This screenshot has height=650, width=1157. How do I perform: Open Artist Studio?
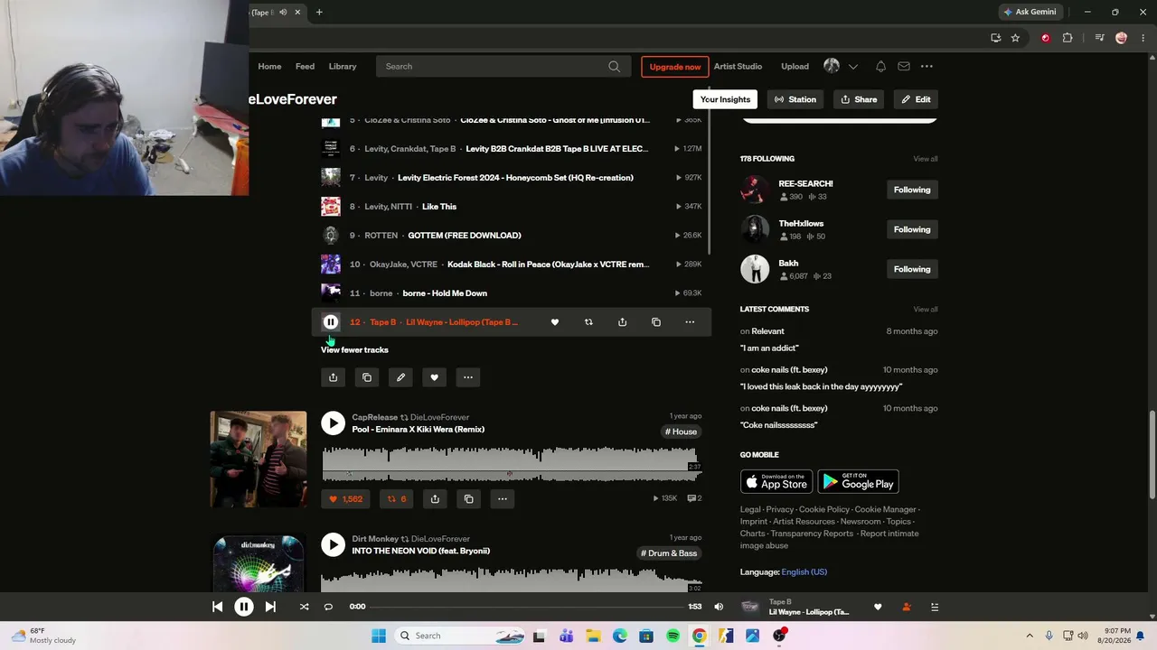coord(738,67)
